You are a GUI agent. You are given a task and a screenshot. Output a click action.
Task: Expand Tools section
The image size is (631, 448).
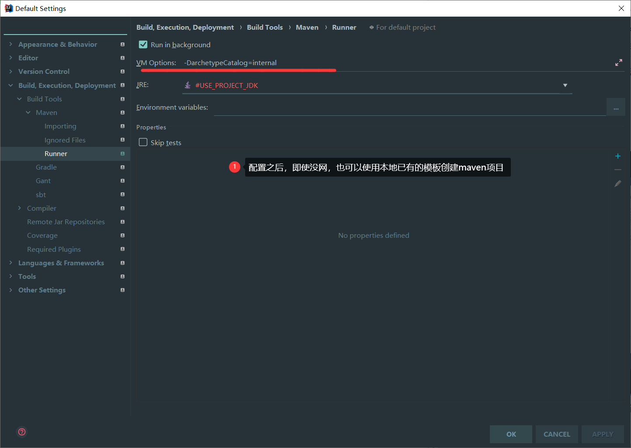pyautogui.click(x=10, y=276)
